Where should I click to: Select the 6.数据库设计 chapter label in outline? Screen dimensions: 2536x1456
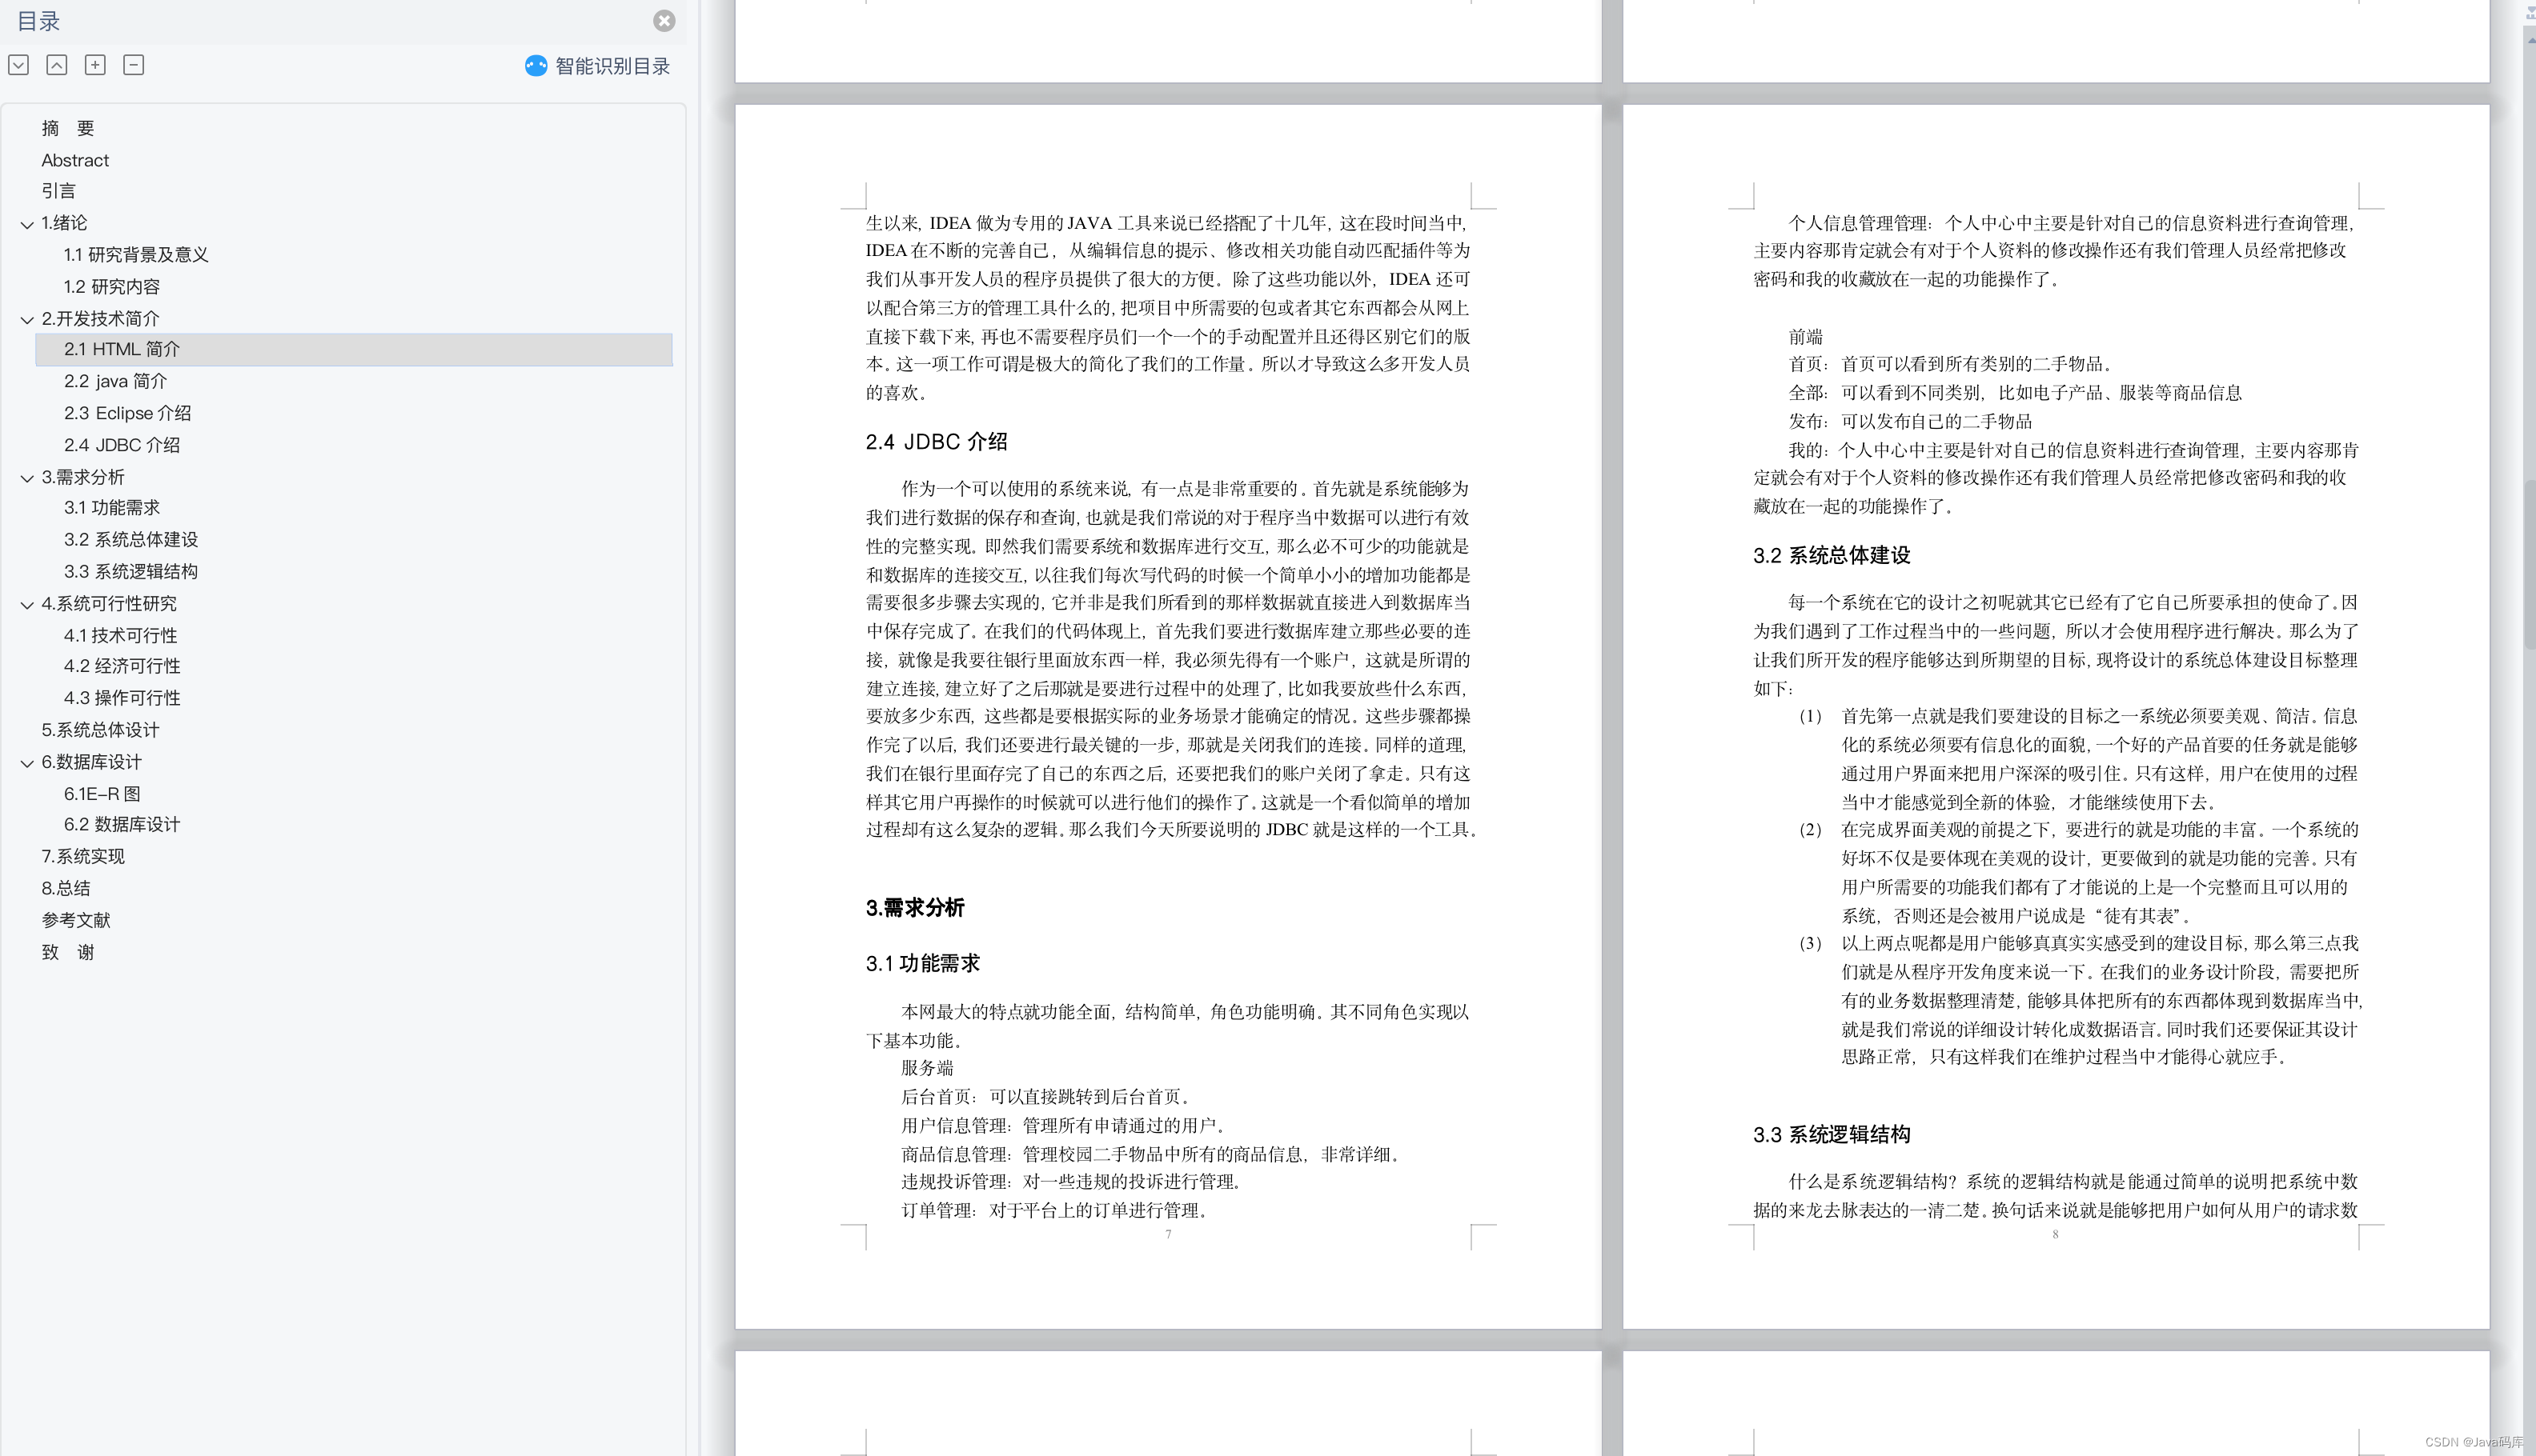(91, 762)
